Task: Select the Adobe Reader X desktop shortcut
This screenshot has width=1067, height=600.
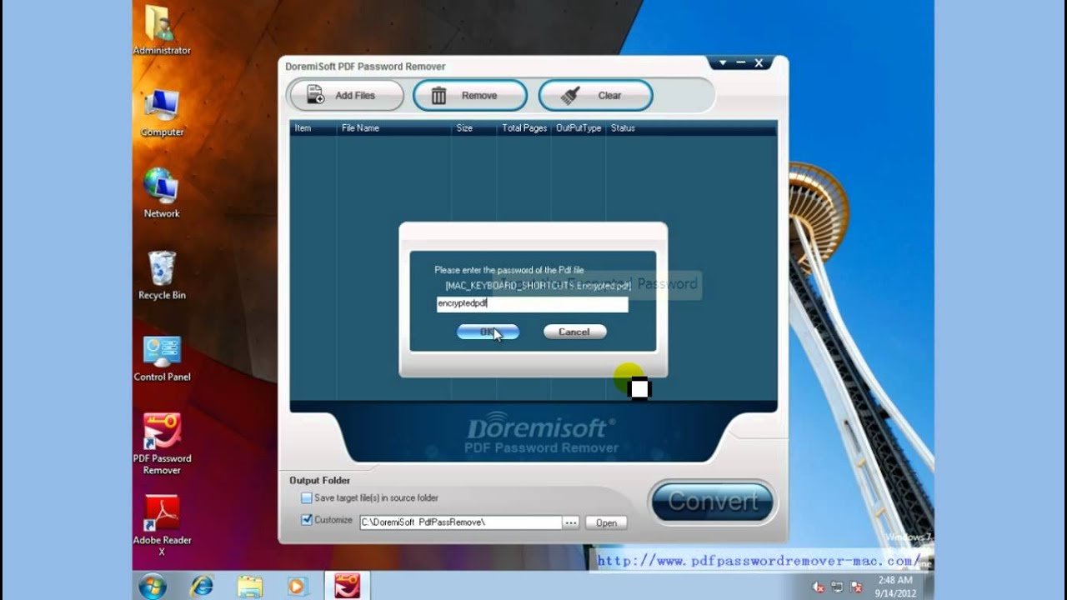Action: [162, 526]
